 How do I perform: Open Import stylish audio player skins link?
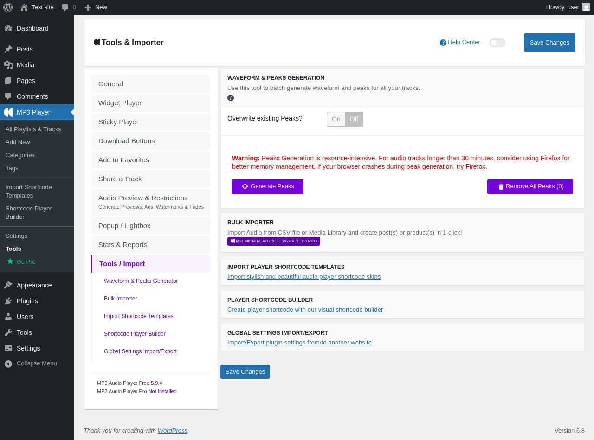(x=304, y=277)
